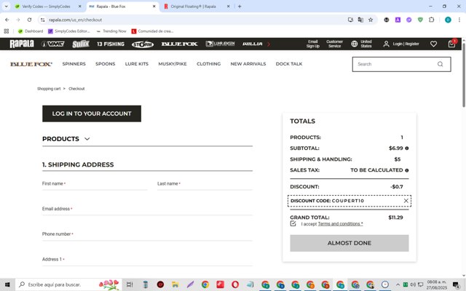Open the Luhr Jensen brand logo
The image size is (466, 291).
(220, 44)
